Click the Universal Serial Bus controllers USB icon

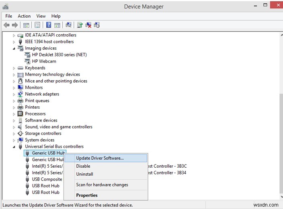(20, 146)
